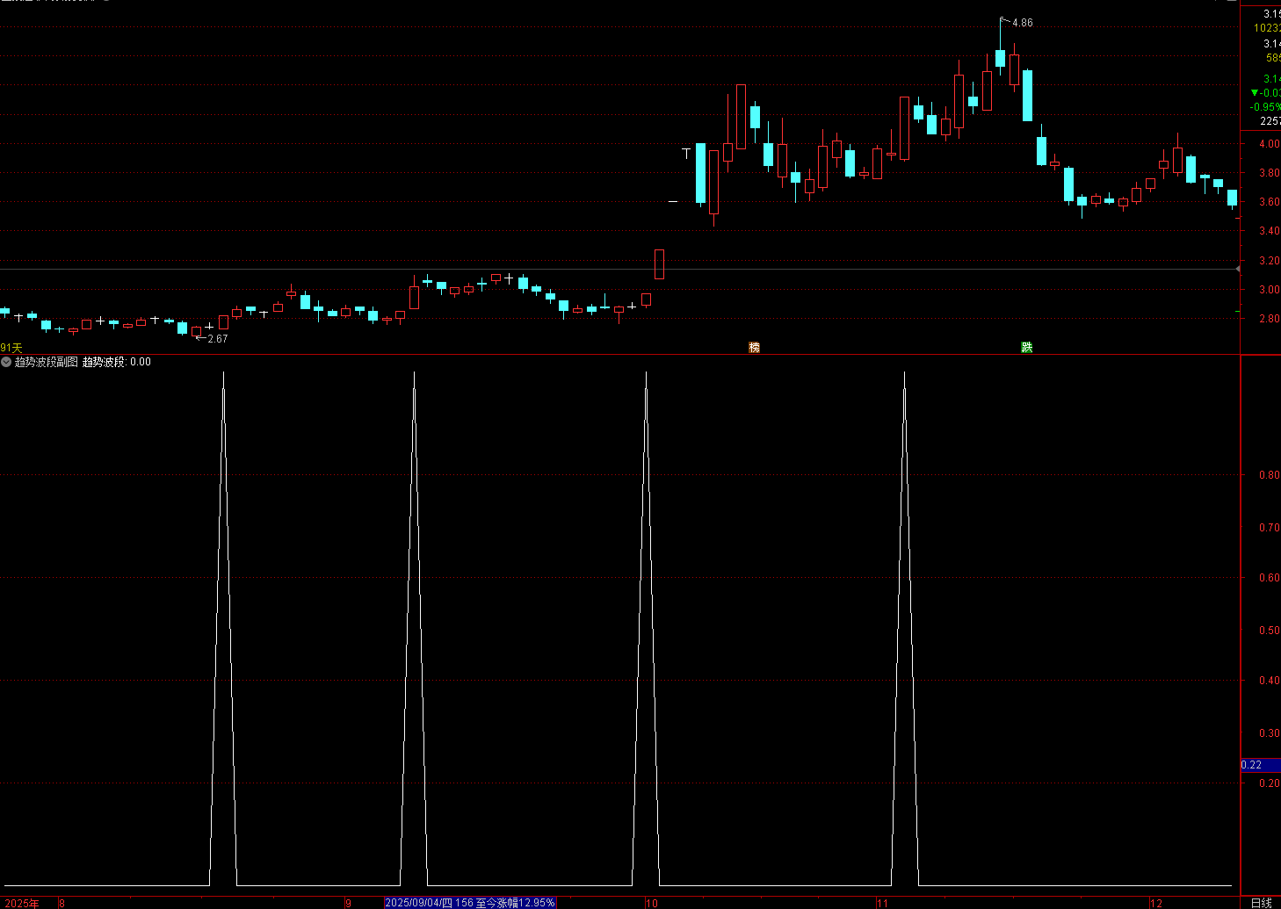Select month 9 marker on time axis
This screenshot has height=909, width=1281.
349,903
